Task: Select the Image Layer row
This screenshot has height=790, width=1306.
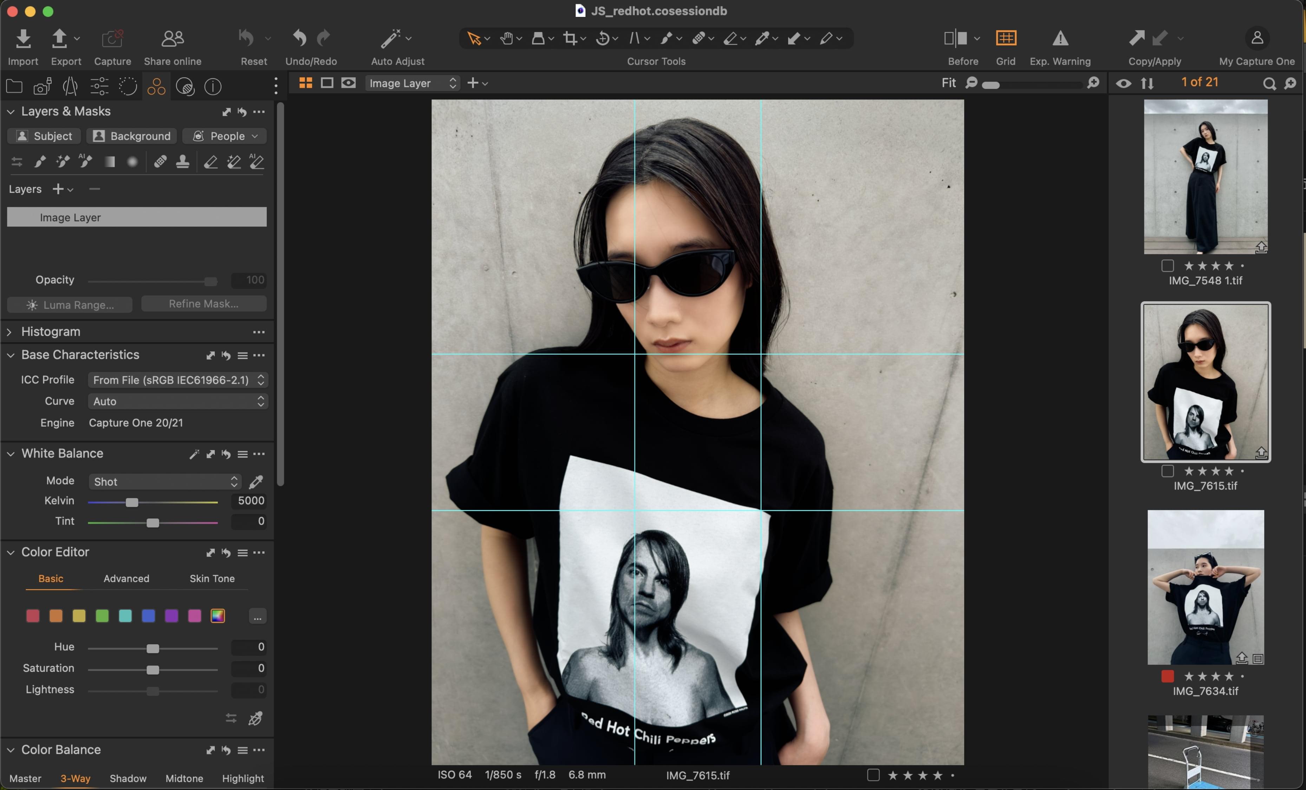Action: 137,217
